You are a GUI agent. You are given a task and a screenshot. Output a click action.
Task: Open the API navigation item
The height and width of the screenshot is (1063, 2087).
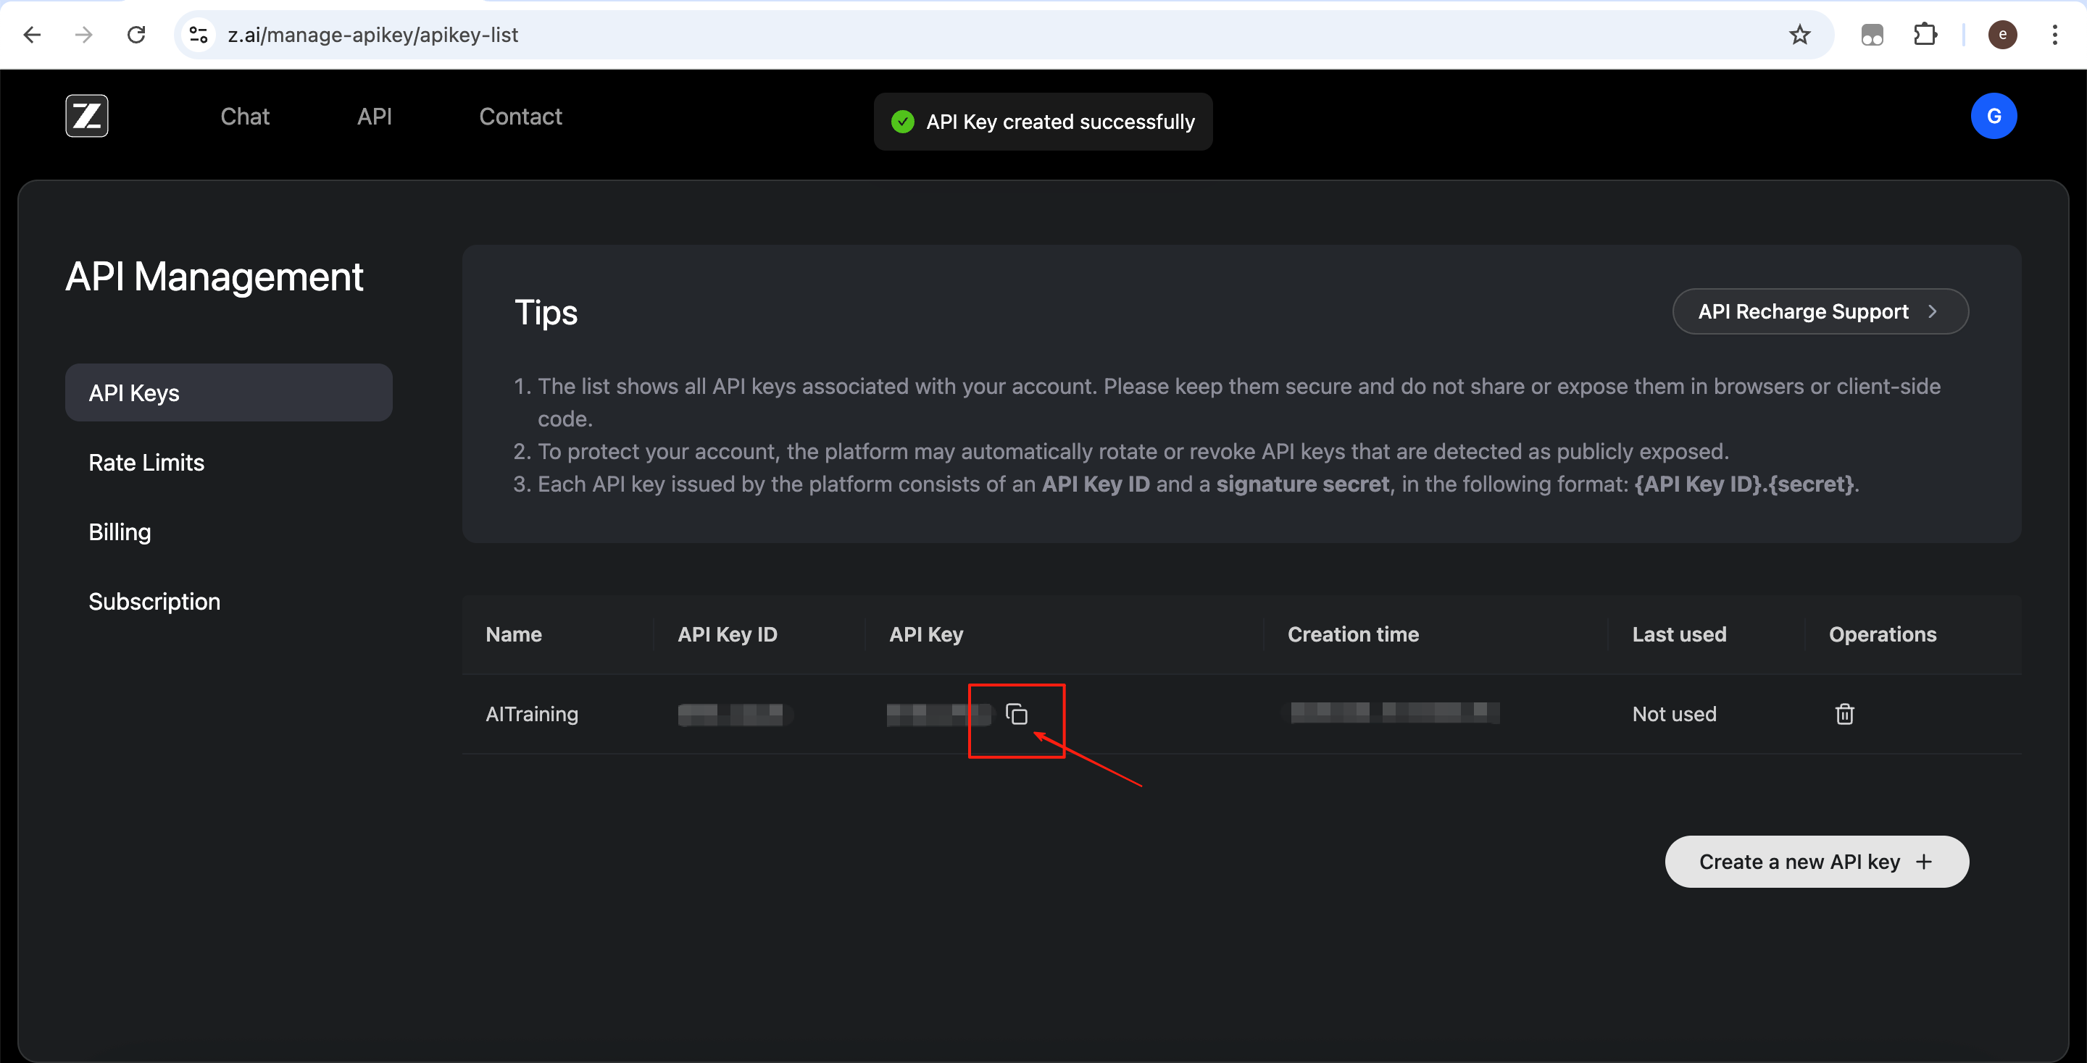(375, 117)
